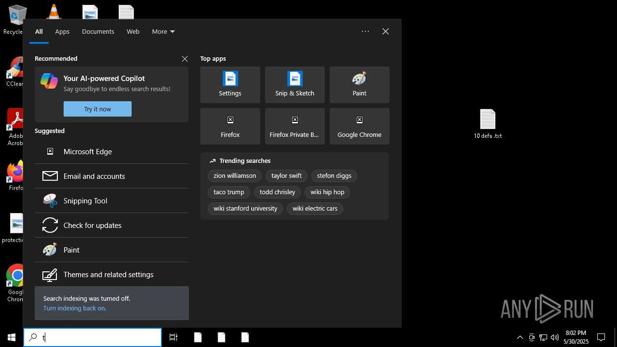The height and width of the screenshot is (347, 617).
Task: Open the clock and date flyout
Action: coord(576,337)
